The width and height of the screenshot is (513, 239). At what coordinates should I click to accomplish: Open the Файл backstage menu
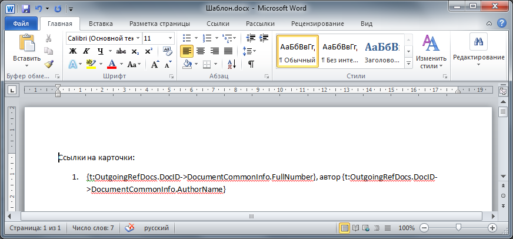pos(21,24)
